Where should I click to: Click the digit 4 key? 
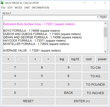click(x=15, y=76)
